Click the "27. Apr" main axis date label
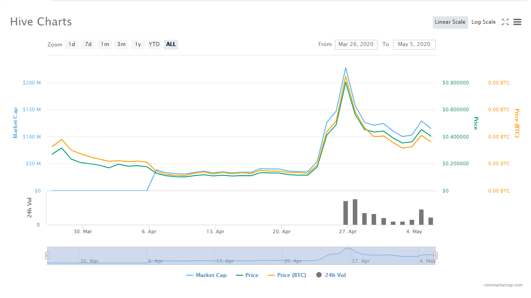This screenshot has width=531, height=298. point(348,231)
